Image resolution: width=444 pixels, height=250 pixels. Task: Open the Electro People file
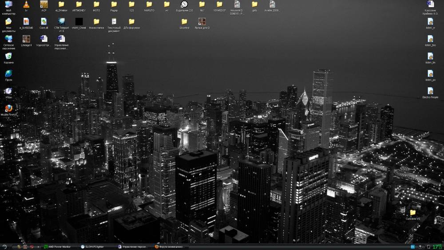(430, 91)
